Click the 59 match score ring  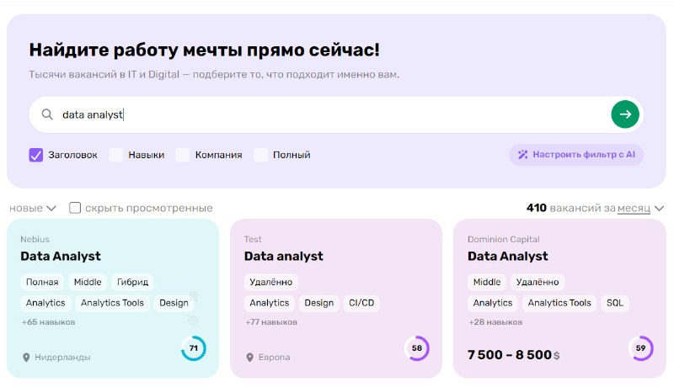point(640,348)
